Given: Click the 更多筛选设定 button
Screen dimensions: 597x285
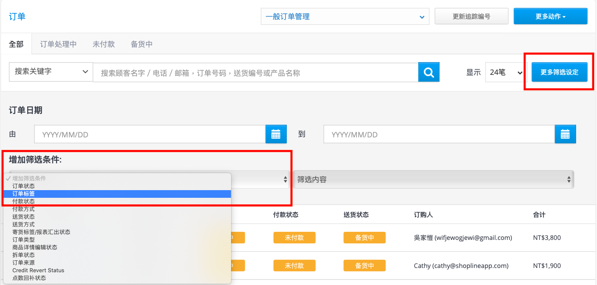Looking at the screenshot, I should tap(560, 72).
